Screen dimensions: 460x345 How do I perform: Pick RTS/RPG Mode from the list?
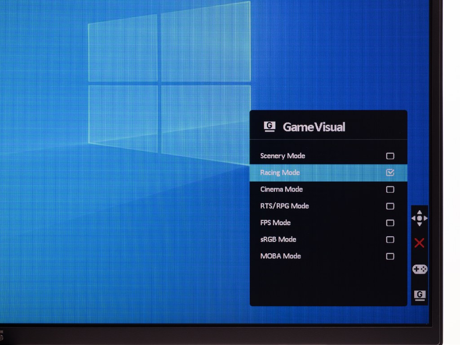click(x=328, y=206)
